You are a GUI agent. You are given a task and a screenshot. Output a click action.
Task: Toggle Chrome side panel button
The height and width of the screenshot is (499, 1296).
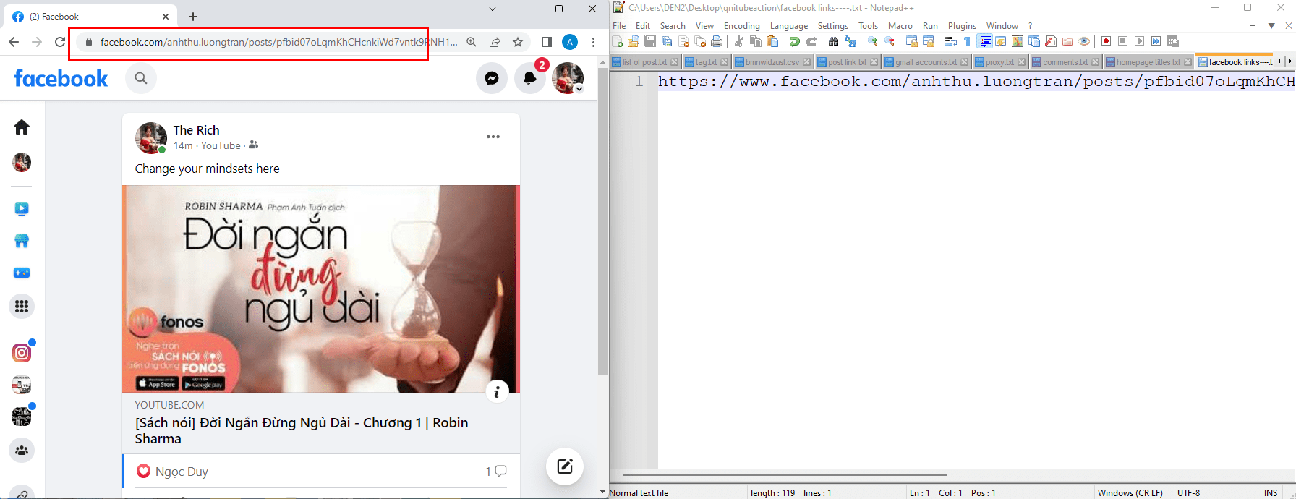[x=547, y=42]
